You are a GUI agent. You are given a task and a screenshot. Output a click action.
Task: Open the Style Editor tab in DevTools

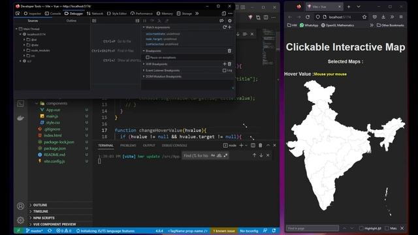[117, 13]
